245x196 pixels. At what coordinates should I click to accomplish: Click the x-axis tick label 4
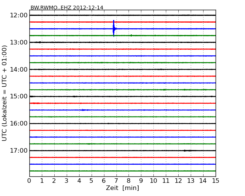(79, 181)
